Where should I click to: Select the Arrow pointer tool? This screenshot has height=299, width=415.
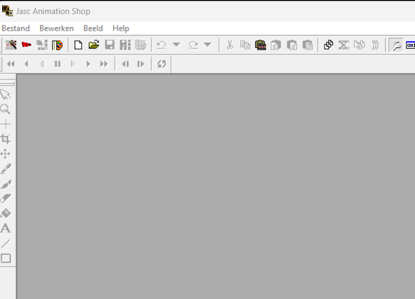(x=5, y=94)
